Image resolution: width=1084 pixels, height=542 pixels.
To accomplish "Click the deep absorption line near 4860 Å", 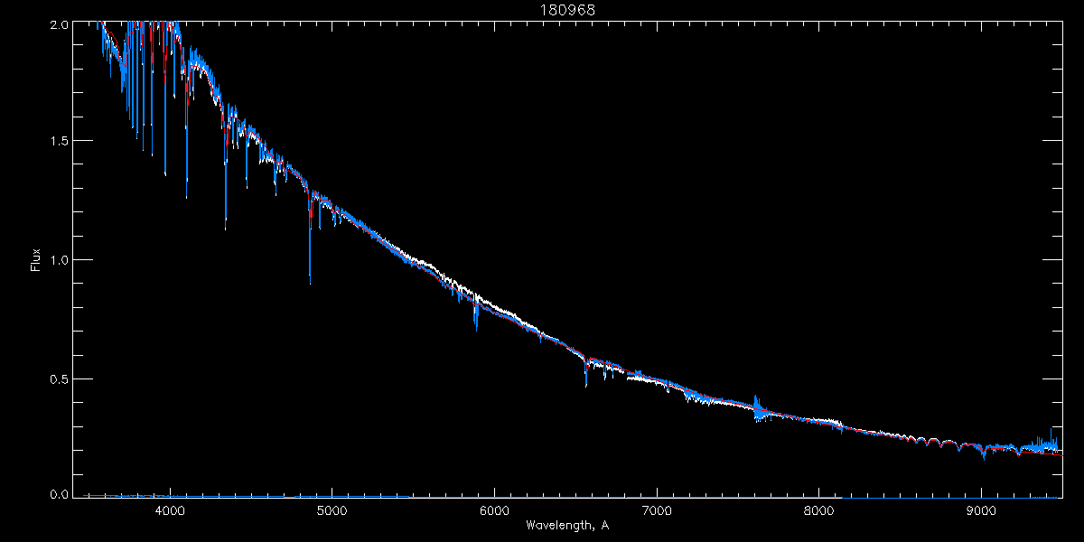I will [310, 238].
